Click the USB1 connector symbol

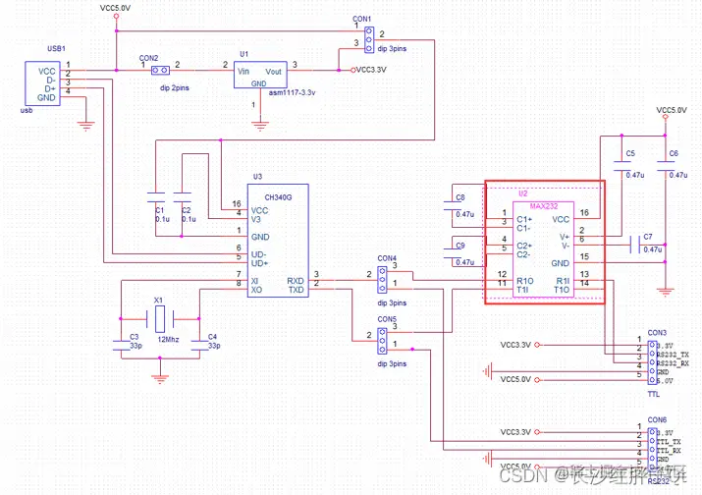pyautogui.click(x=42, y=83)
